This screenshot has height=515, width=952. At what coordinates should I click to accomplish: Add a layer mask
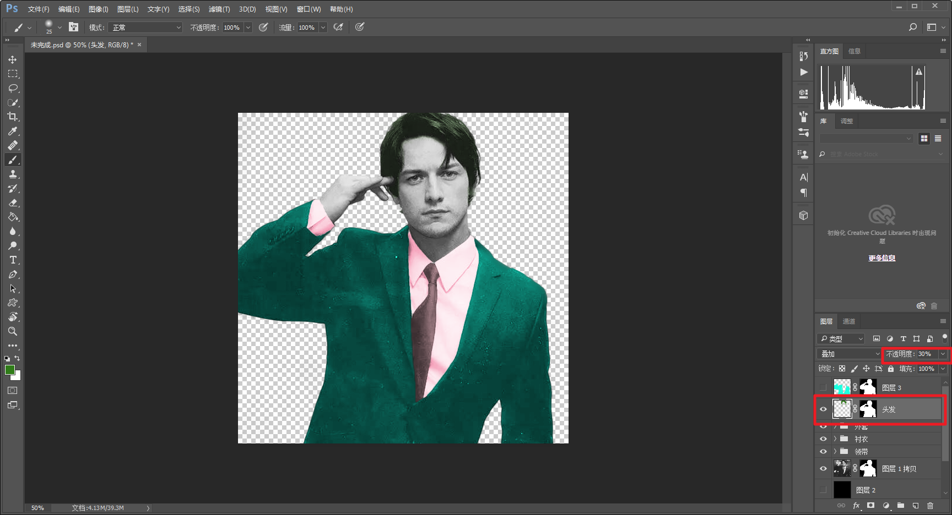[870, 506]
